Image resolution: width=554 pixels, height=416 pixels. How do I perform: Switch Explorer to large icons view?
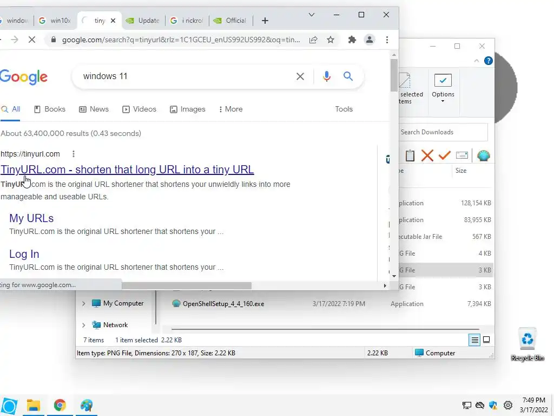(x=486, y=340)
